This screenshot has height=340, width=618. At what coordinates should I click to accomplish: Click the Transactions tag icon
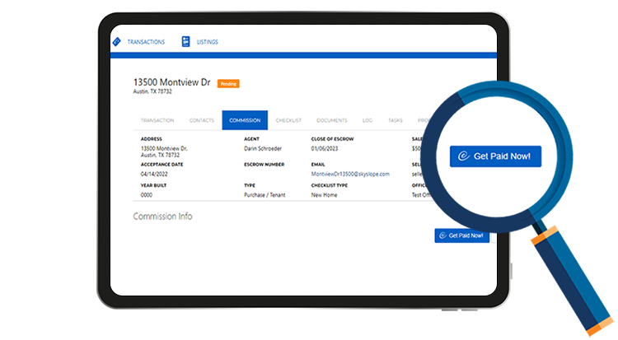coord(117,42)
